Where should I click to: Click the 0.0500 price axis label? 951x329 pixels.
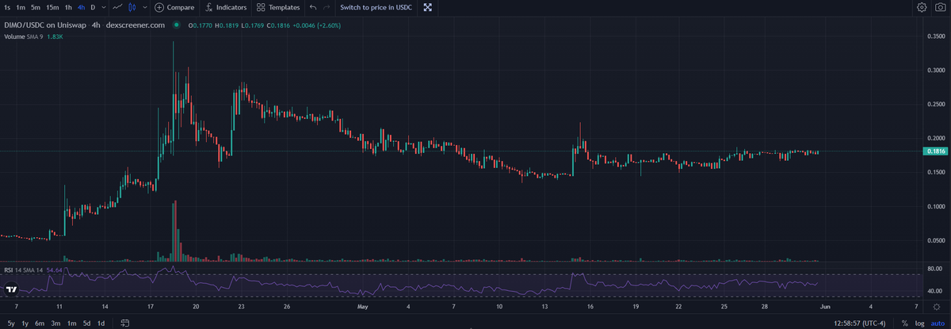(935, 240)
